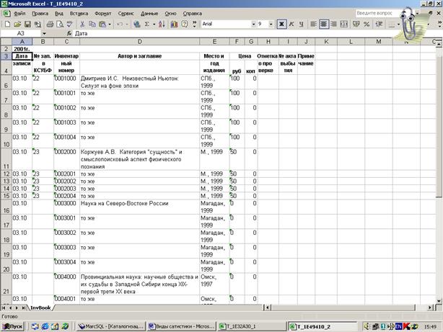Cut selection with the scissors icon
Viewport: 443px width, 332px height.
coord(83,24)
